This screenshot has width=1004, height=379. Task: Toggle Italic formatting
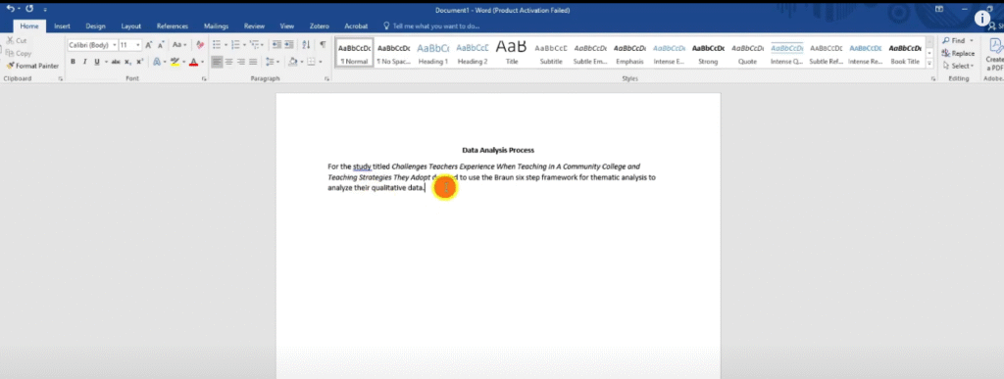tap(84, 62)
